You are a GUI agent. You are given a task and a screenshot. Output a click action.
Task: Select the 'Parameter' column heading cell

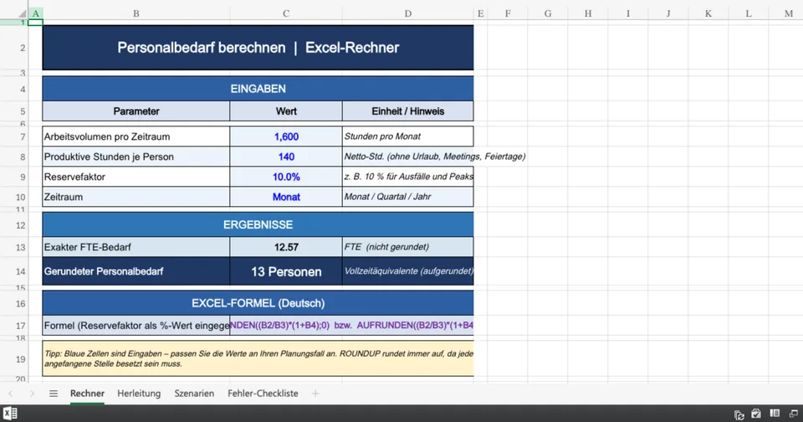[x=136, y=111]
